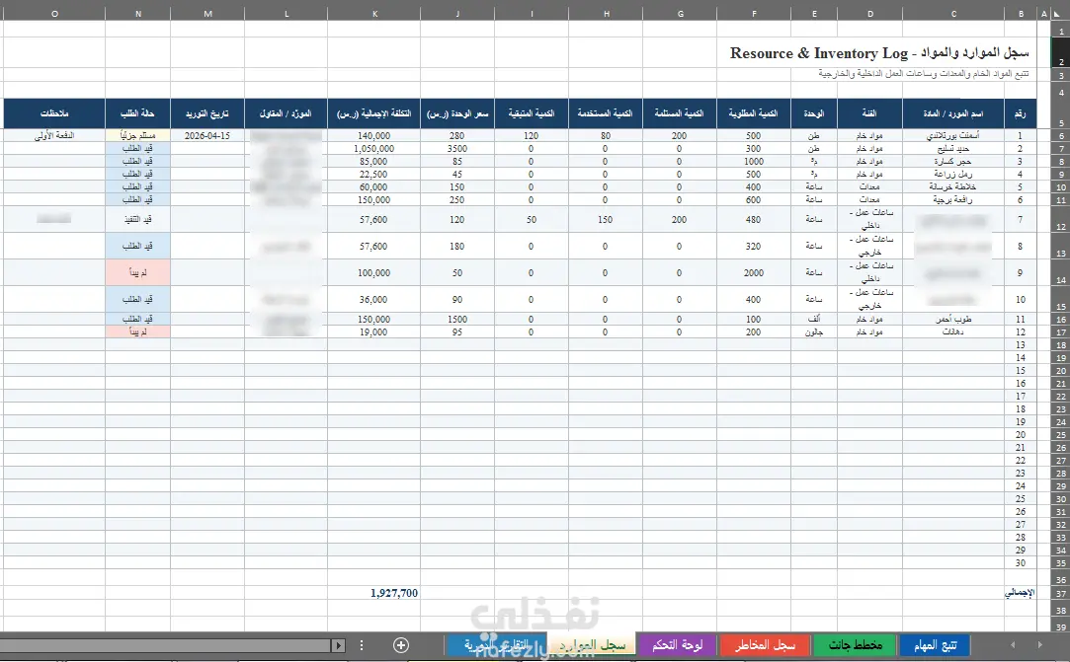Click the قيد التنفيذ status cell

pos(138,220)
